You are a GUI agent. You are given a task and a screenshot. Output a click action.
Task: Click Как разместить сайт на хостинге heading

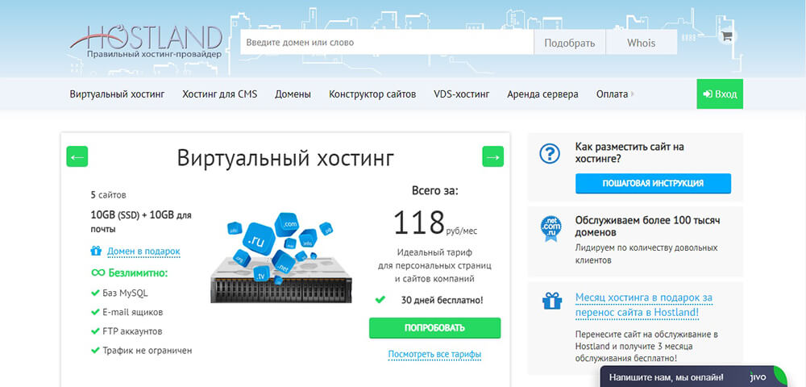(x=629, y=153)
